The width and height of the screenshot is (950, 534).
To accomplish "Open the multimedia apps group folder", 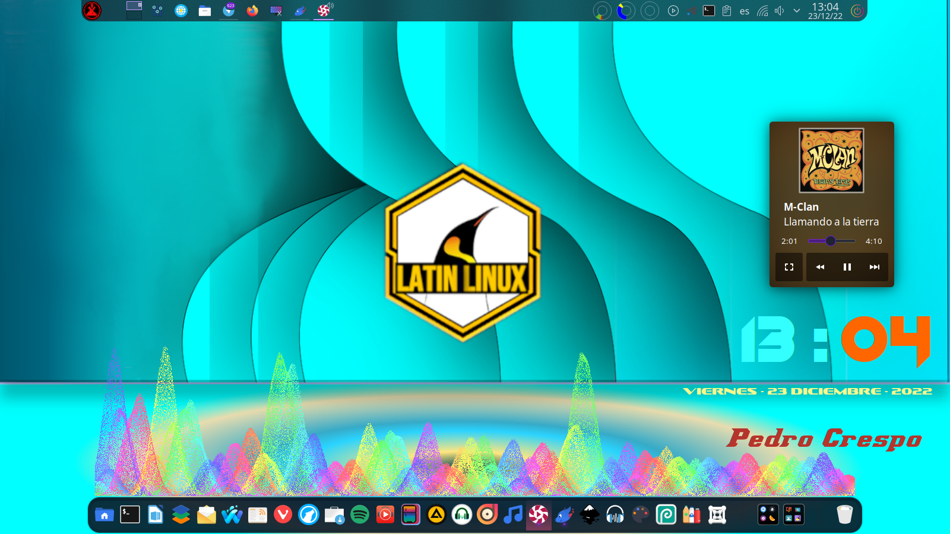I will pyautogui.click(x=768, y=514).
